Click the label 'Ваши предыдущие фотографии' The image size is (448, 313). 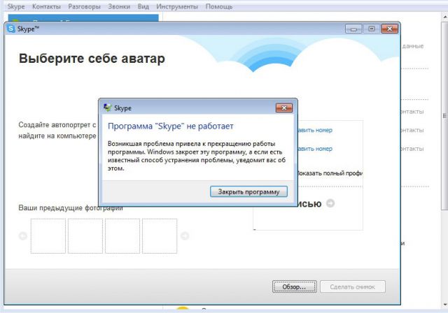71,208
